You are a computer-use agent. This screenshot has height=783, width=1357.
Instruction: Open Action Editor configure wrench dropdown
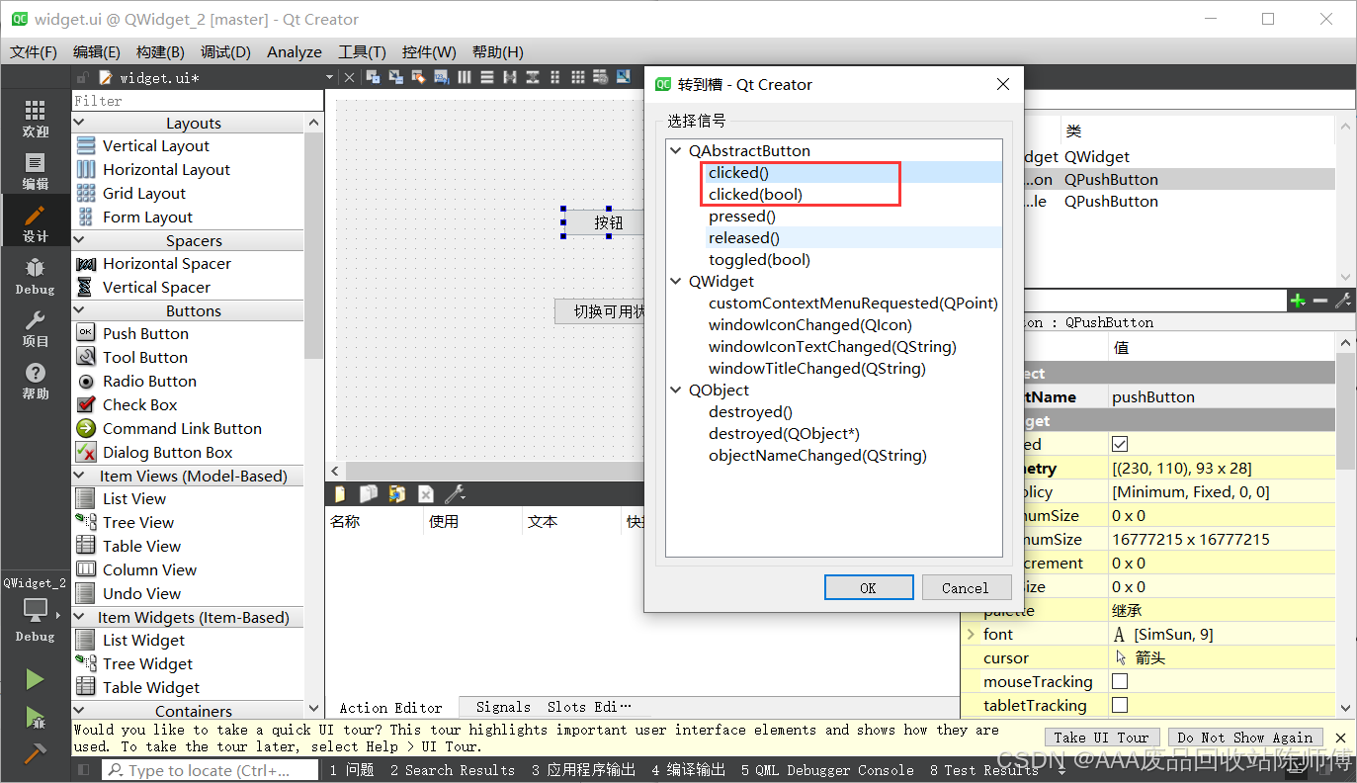click(x=455, y=493)
